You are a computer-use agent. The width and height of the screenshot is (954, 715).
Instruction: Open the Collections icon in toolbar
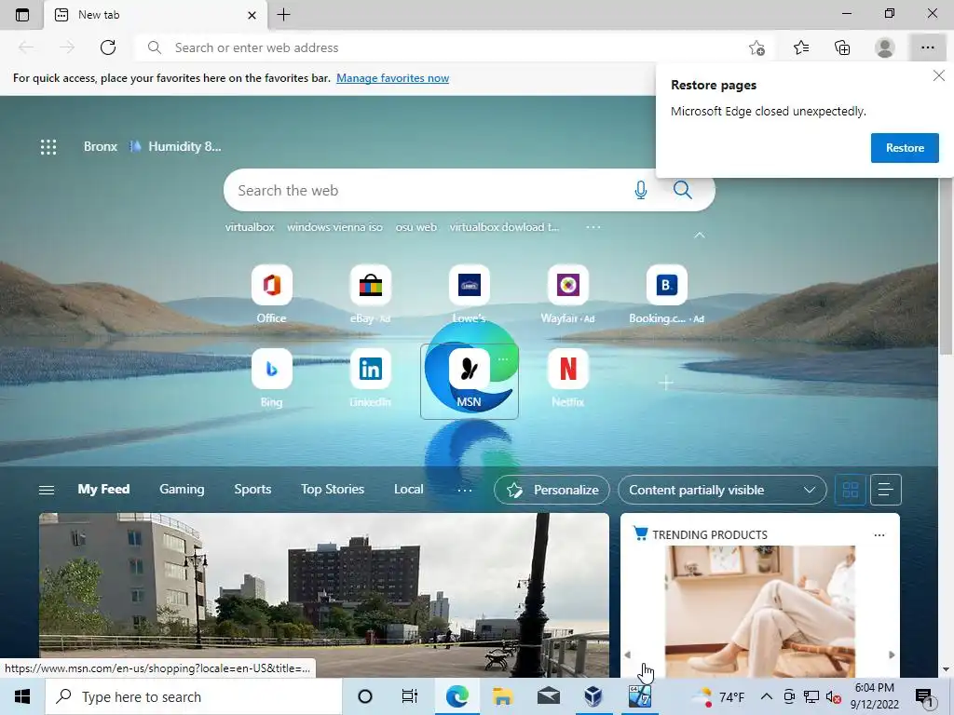click(x=842, y=47)
